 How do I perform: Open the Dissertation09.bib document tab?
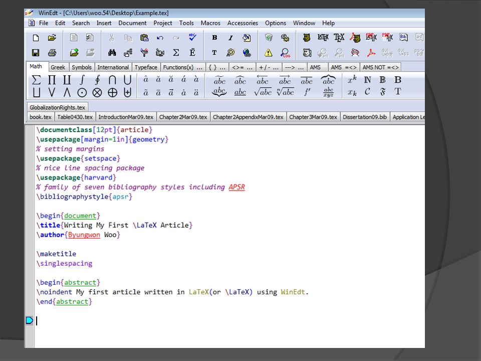click(x=365, y=117)
